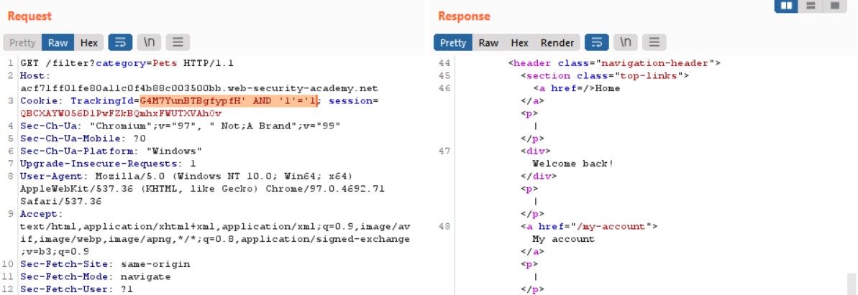Toggle show non-printable characters (\n) in Request
858x295 pixels.
pyautogui.click(x=149, y=42)
